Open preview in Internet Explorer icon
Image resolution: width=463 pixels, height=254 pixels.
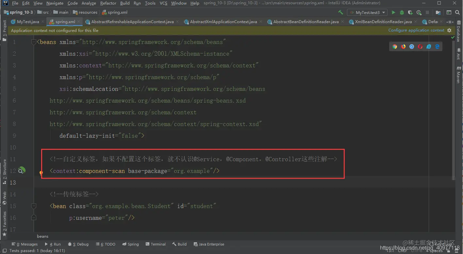[x=429, y=47]
